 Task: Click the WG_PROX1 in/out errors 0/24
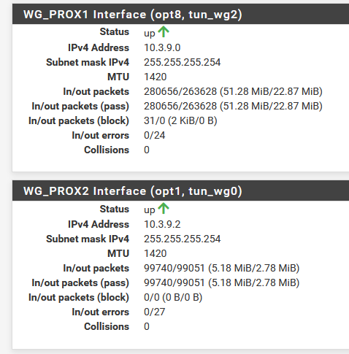155,135
